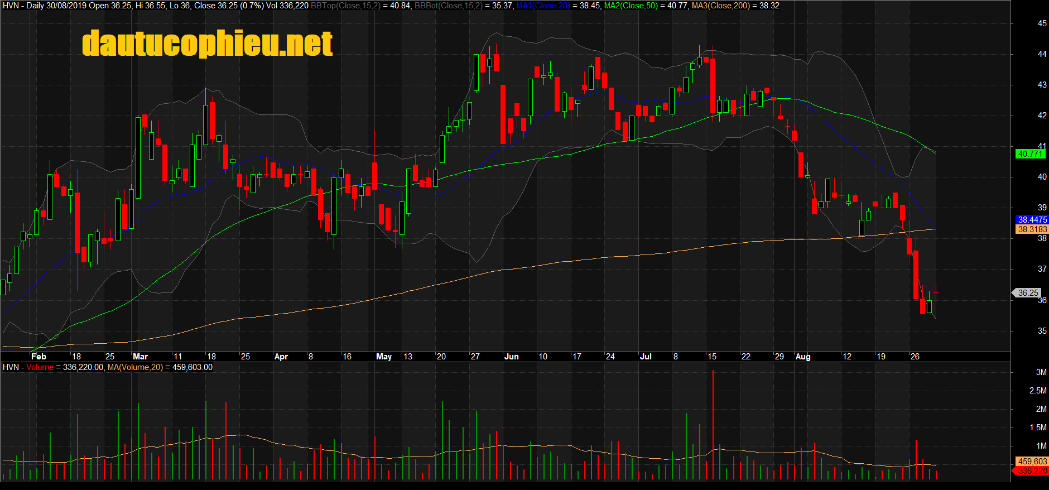The image size is (1049, 490).
Task: Click the Feb month label on date axis
Action: 39,357
